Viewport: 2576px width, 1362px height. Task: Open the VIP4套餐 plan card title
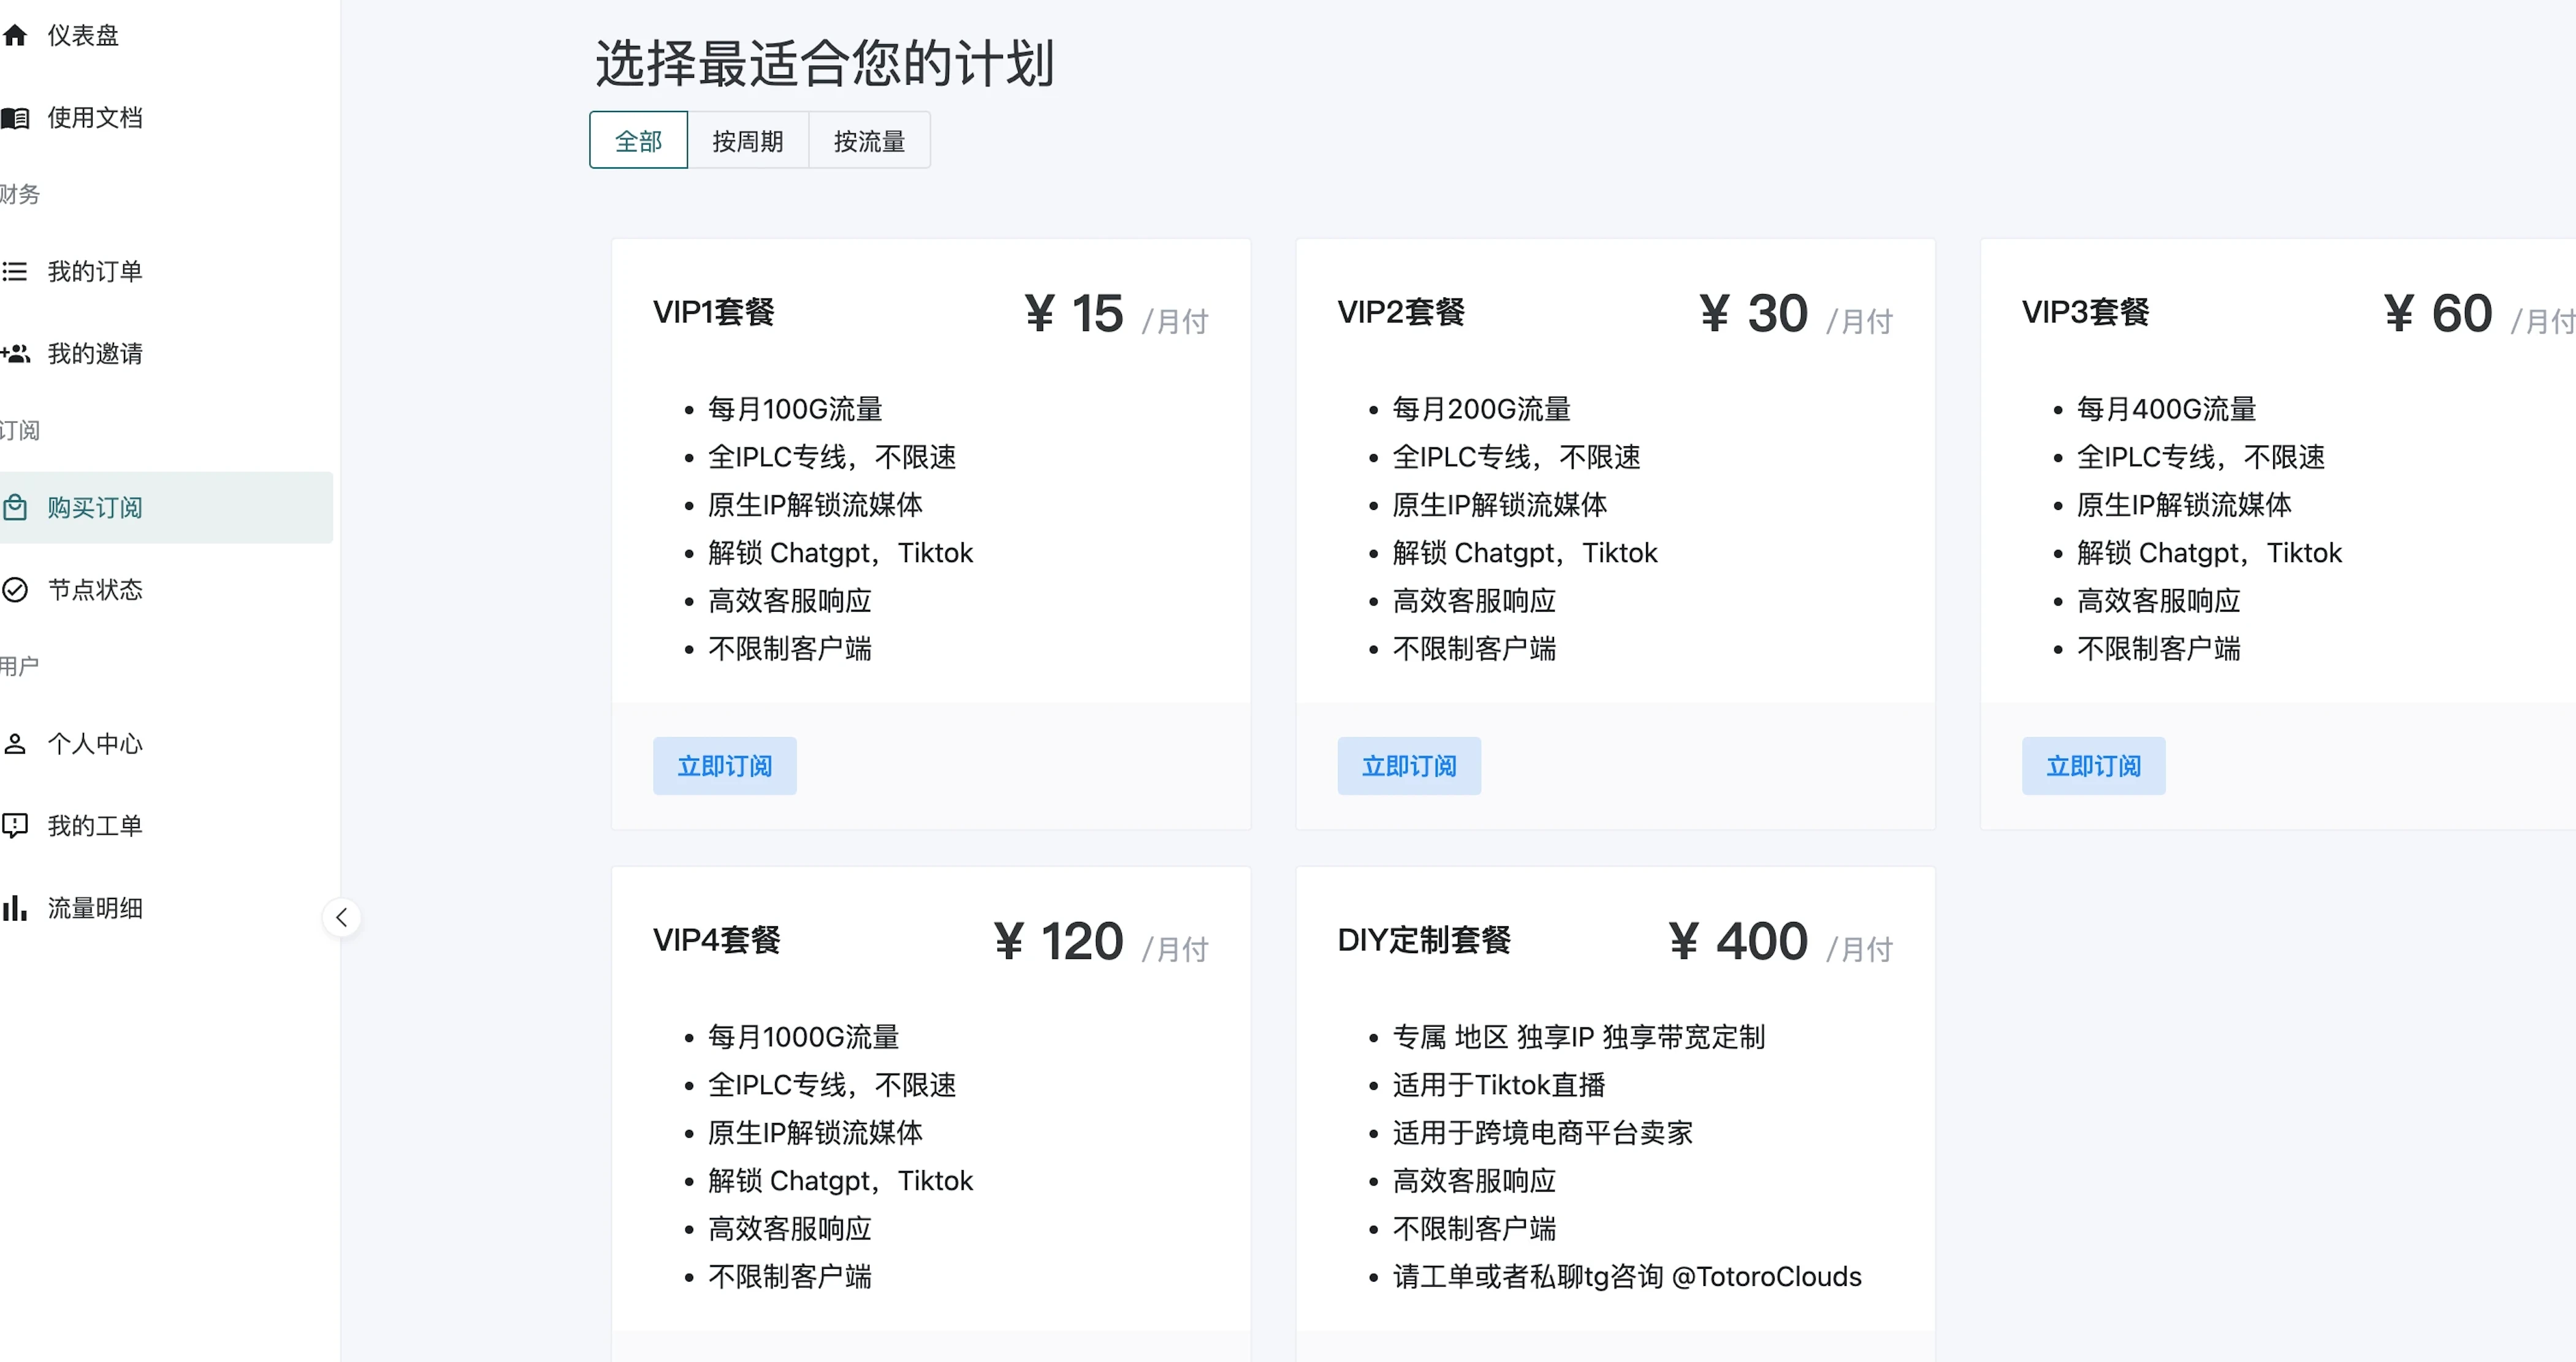(x=716, y=939)
